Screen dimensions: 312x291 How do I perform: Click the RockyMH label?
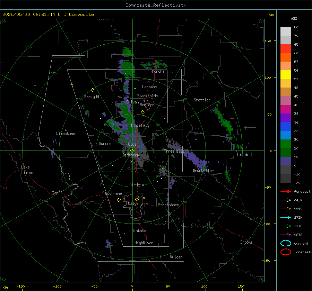tap(92, 97)
